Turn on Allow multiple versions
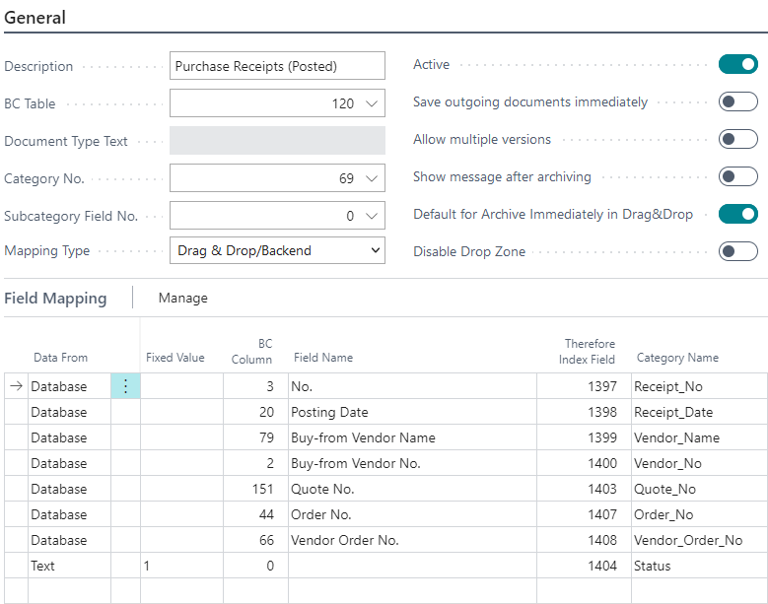This screenshot has width=768, height=604. click(x=737, y=140)
